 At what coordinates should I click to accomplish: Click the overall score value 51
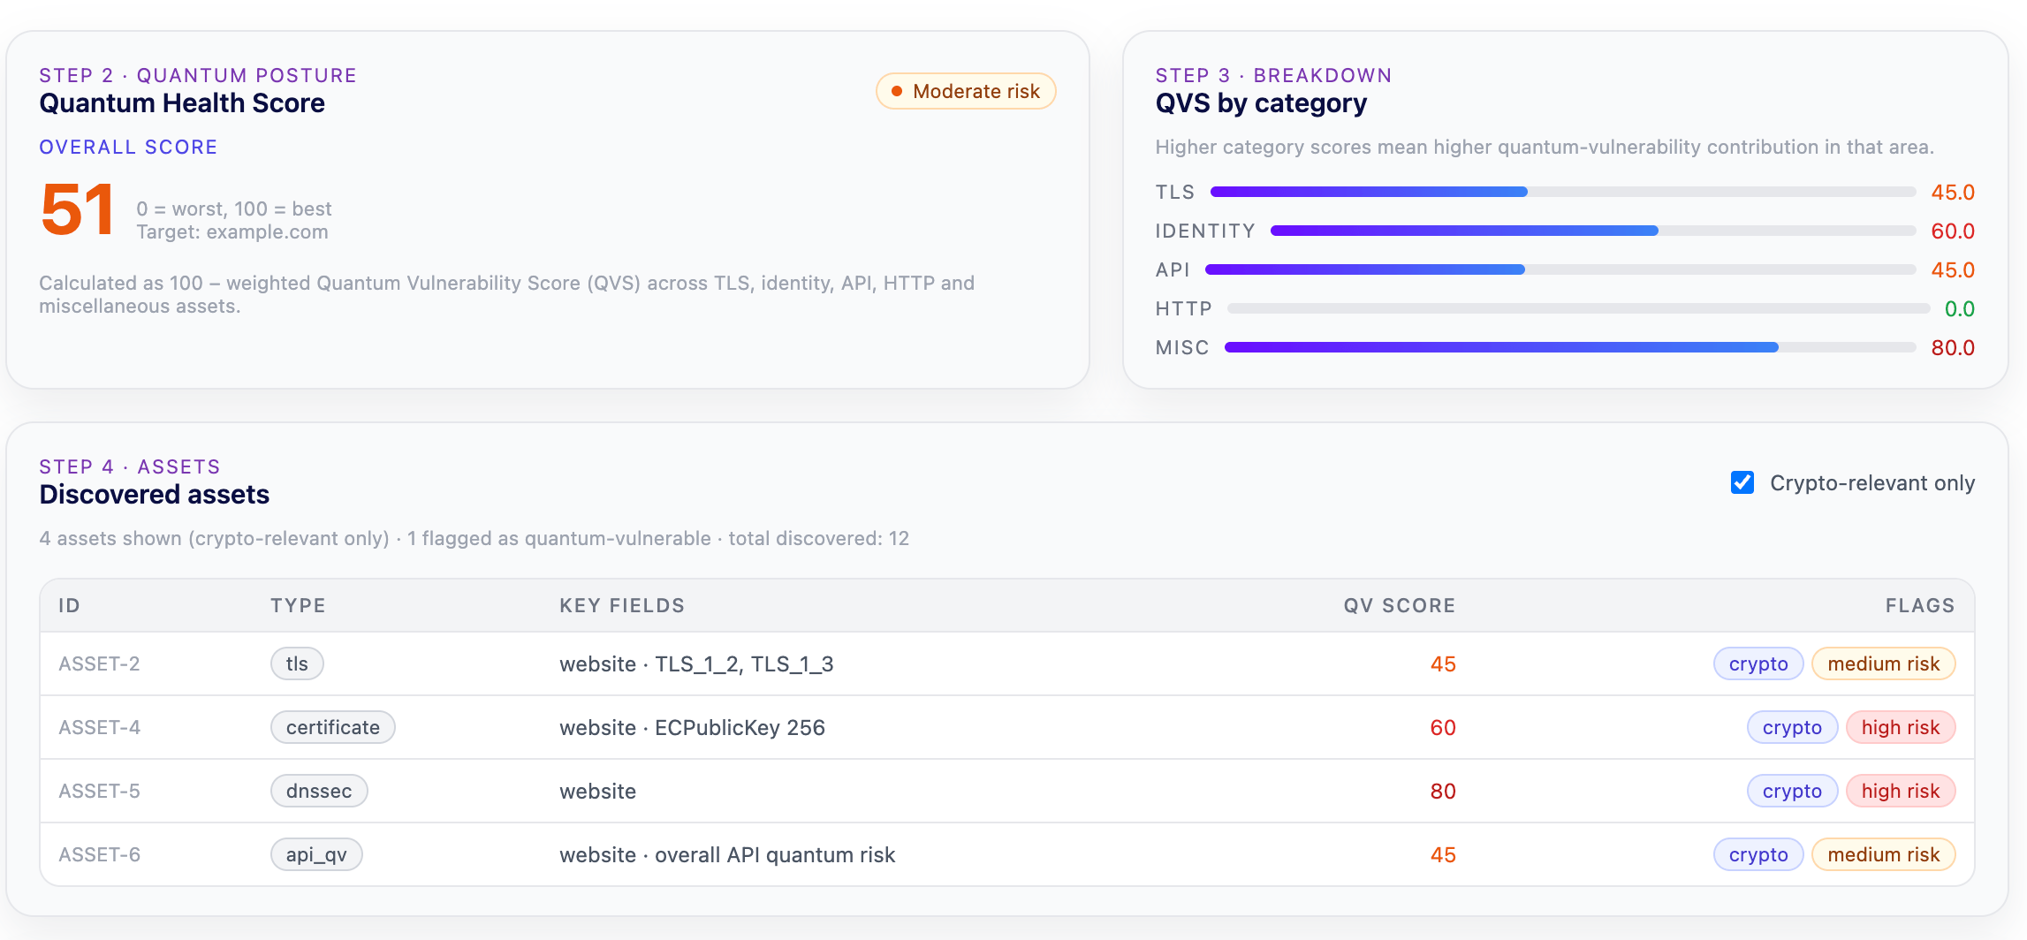(x=78, y=208)
